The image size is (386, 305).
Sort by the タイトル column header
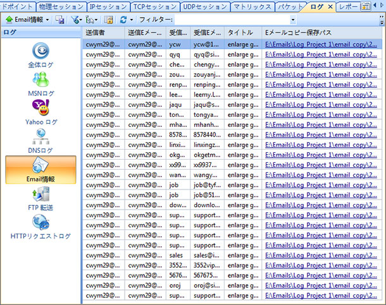[x=240, y=32]
